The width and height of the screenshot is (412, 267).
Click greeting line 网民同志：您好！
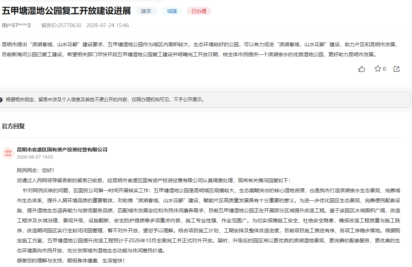click(x=36, y=170)
